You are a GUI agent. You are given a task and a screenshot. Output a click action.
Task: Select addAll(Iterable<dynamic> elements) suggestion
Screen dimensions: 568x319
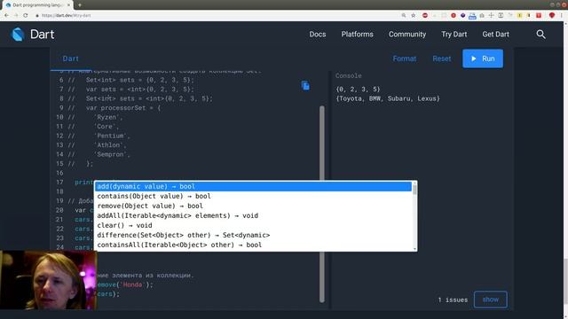point(253,215)
